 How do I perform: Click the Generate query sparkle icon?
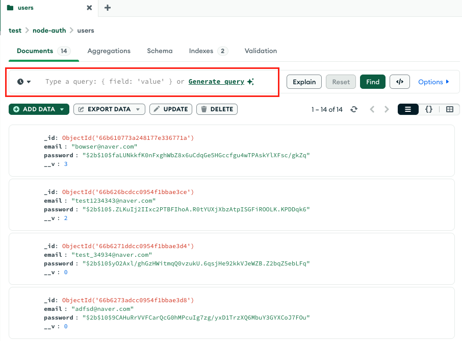[x=250, y=82]
